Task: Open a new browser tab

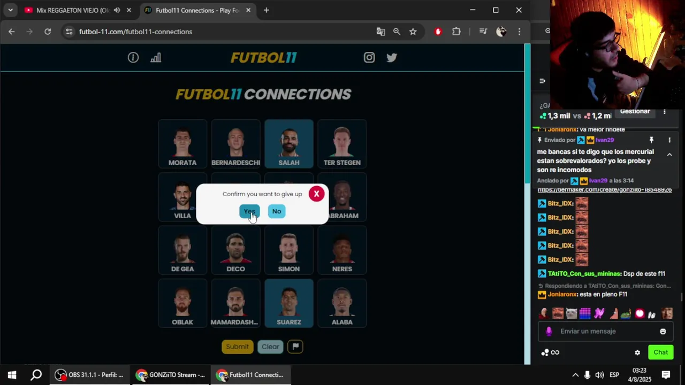Action: [267, 10]
